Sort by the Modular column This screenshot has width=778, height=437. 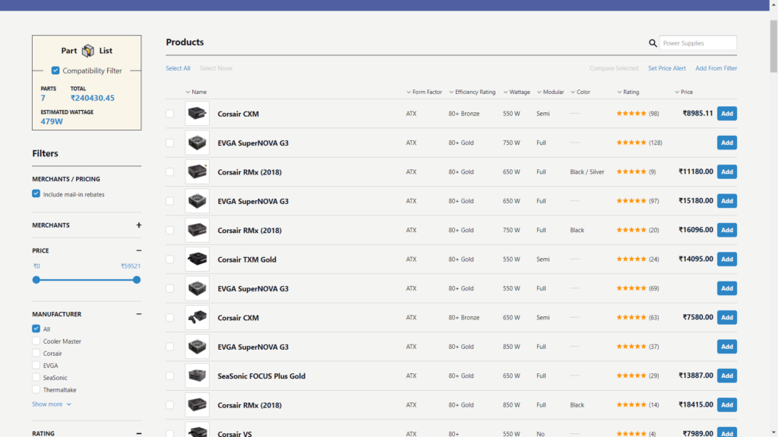(x=550, y=92)
